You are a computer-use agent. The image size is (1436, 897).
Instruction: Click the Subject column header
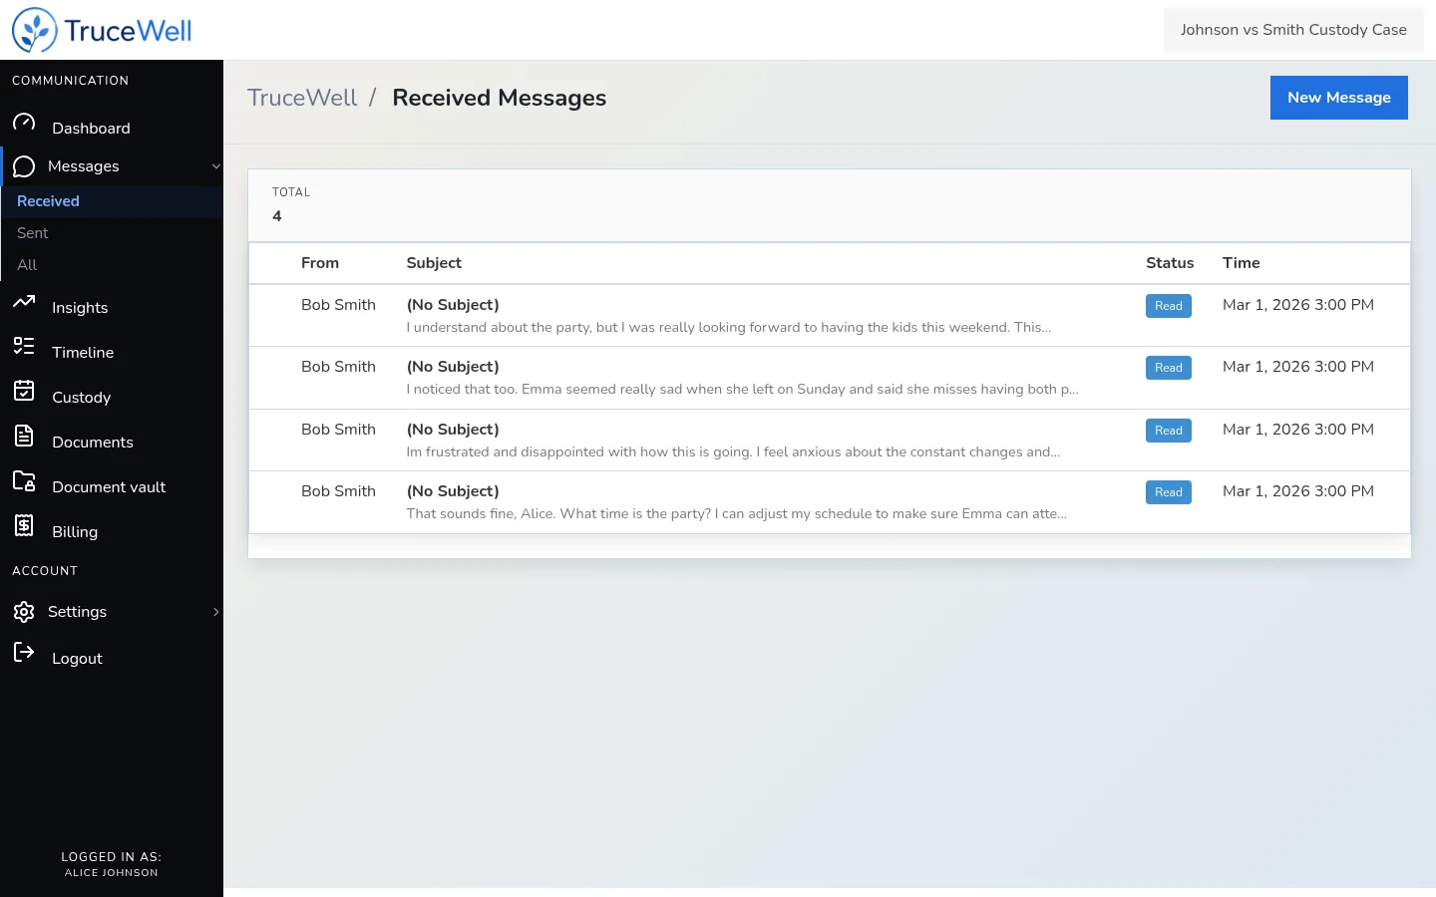point(434,263)
